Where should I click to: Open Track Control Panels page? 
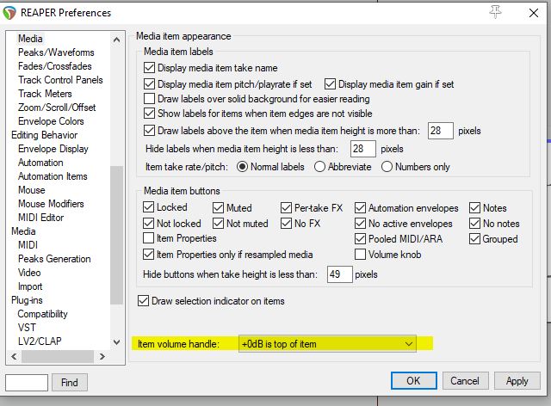(x=60, y=80)
